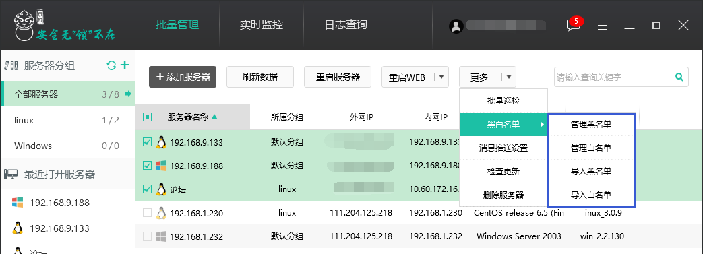Tick the checkbox for server 192.168.1.230
Viewport: 703px width, 254px height.
tap(147, 213)
